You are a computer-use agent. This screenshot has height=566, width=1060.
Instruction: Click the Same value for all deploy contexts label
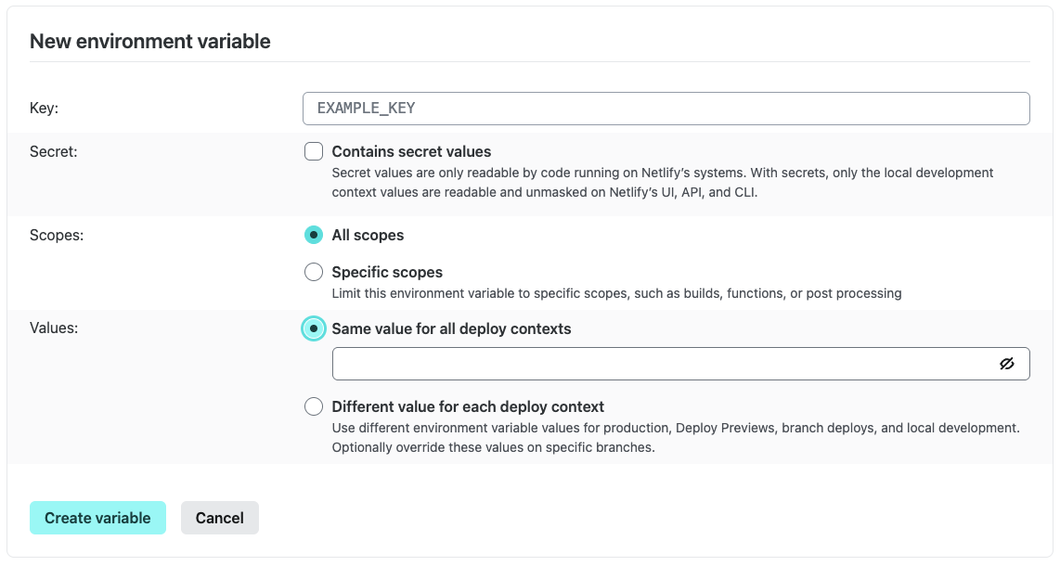[451, 328]
